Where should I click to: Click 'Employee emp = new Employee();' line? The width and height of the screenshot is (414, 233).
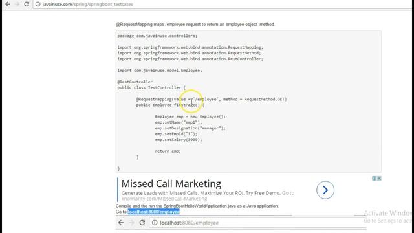coord(190,116)
